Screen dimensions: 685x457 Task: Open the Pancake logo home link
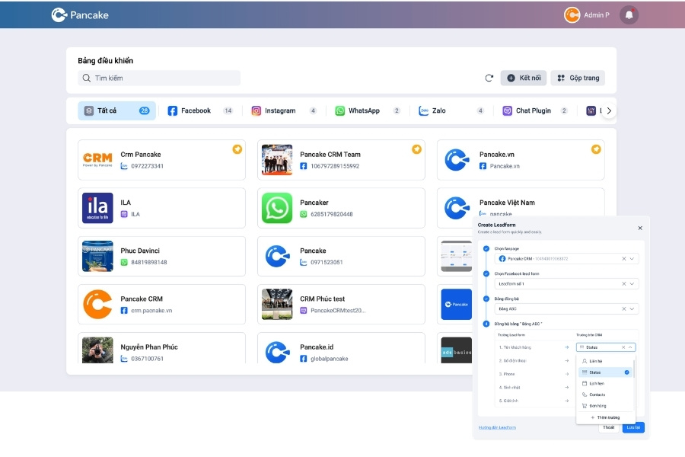pyautogui.click(x=80, y=15)
